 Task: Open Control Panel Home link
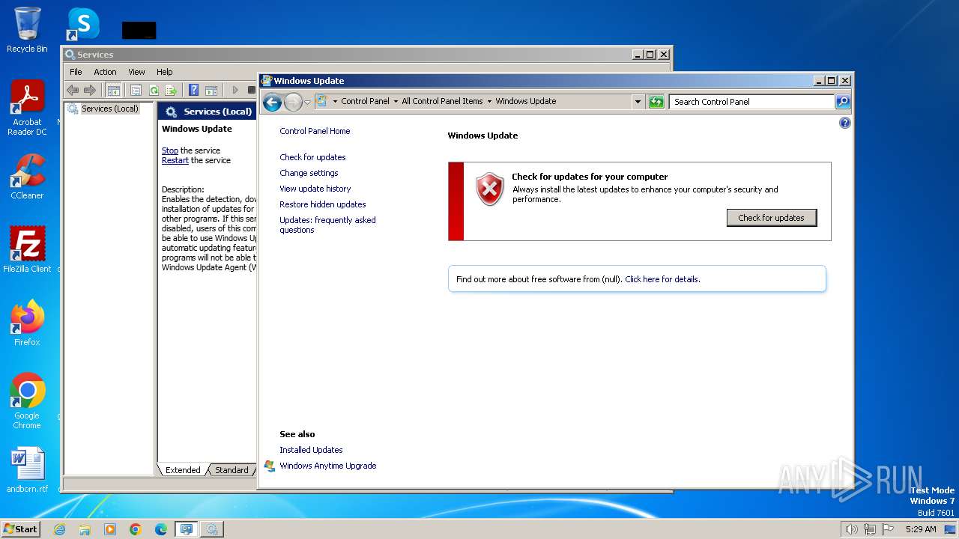click(315, 131)
